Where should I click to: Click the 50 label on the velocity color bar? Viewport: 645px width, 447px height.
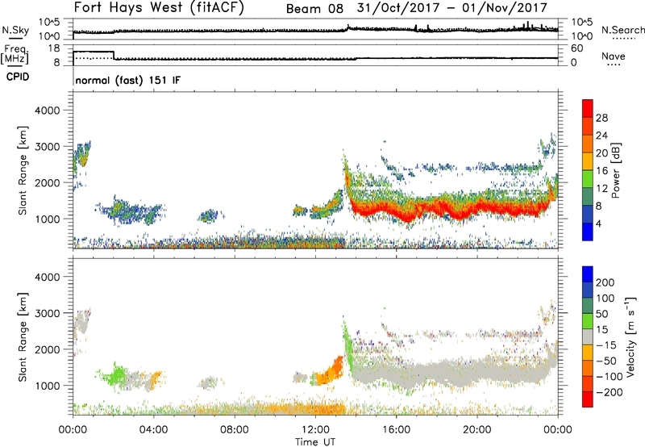(x=602, y=314)
